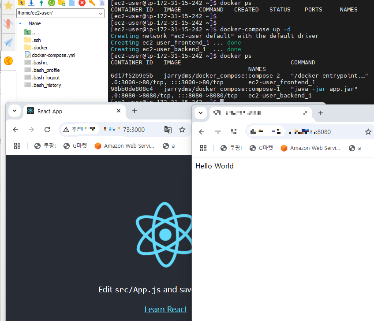The height and width of the screenshot is (321, 374).
Task: Open tab search chevron in React App window
Action: click(15, 111)
